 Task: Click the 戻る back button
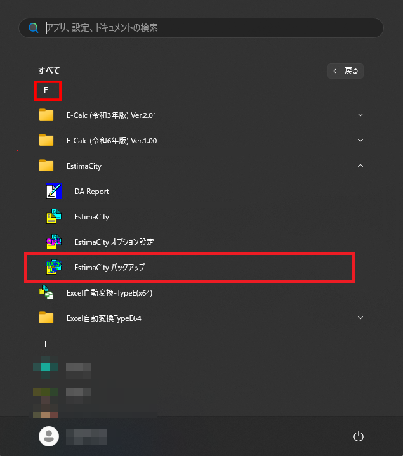tap(345, 71)
